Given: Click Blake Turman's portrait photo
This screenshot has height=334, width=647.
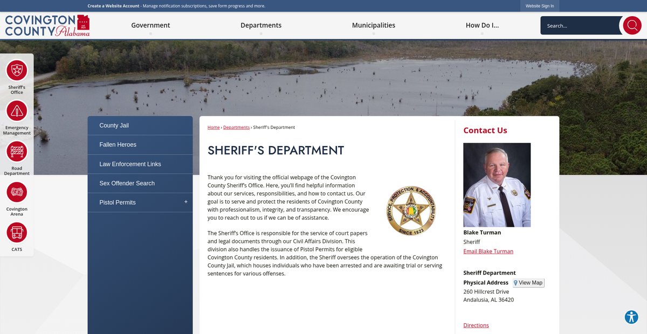Looking at the screenshot, I should tap(497, 185).
